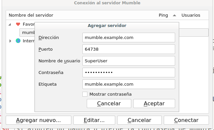Click the Puerto label
This screenshot has width=214, height=130.
tap(46, 49)
